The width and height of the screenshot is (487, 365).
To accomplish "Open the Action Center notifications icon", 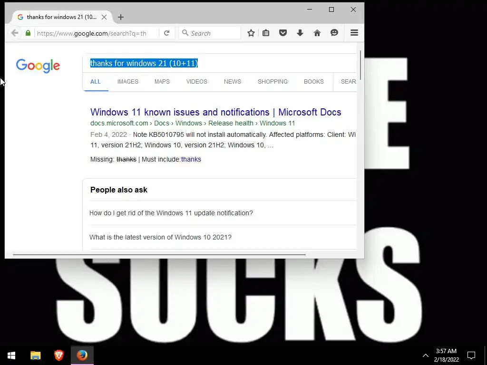I will (x=471, y=355).
